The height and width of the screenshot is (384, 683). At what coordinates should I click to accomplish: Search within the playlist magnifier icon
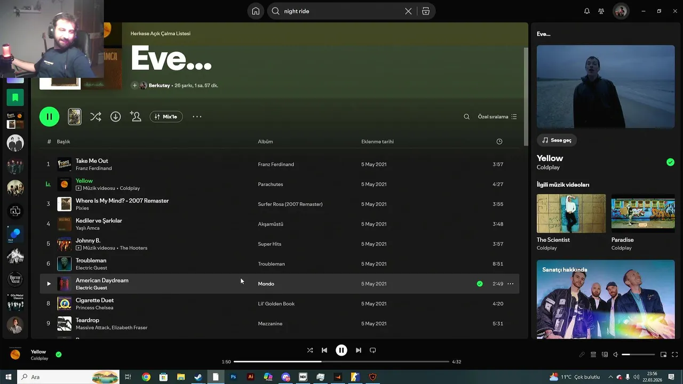point(466,116)
